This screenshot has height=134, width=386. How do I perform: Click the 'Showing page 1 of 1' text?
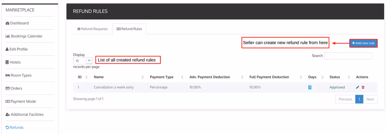click(x=88, y=99)
